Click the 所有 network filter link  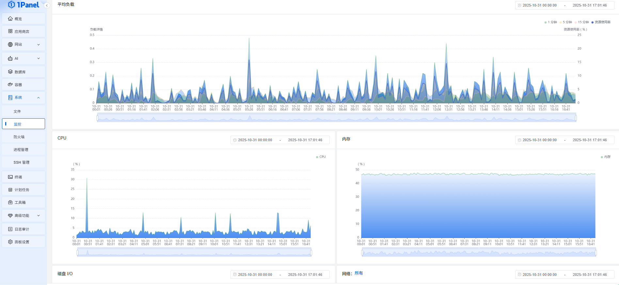358,273
